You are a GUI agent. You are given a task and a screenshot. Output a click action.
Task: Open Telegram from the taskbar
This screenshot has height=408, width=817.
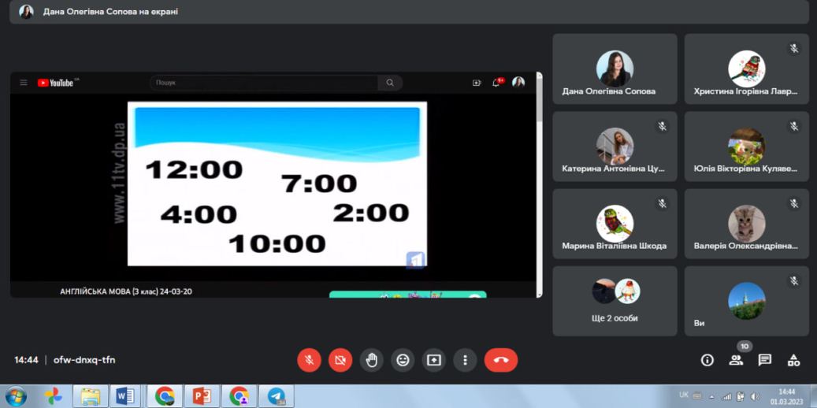click(277, 396)
